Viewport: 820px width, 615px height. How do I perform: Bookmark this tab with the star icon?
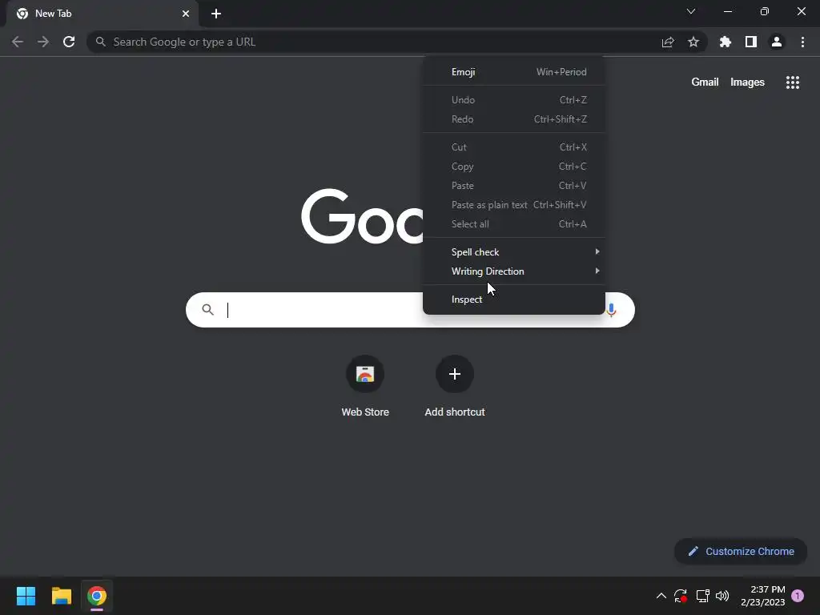tap(693, 42)
